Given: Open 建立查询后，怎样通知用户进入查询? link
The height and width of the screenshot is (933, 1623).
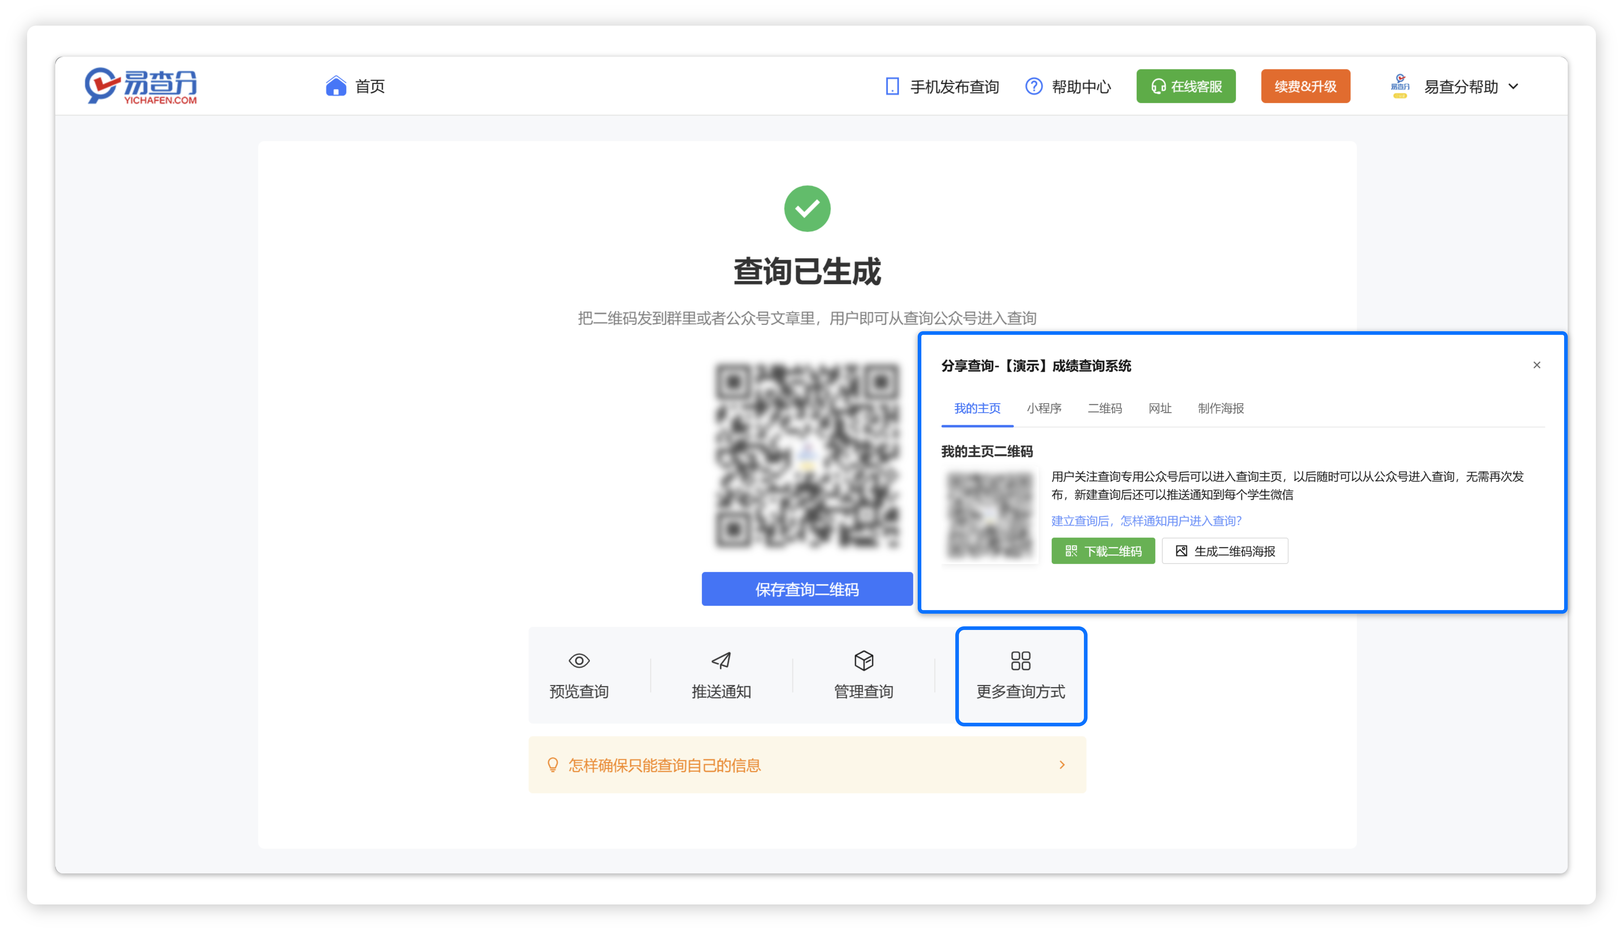Looking at the screenshot, I should pos(1146,521).
